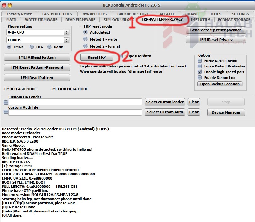
Task: Select the UFS storage radio button
Action: (x=32, y=47)
